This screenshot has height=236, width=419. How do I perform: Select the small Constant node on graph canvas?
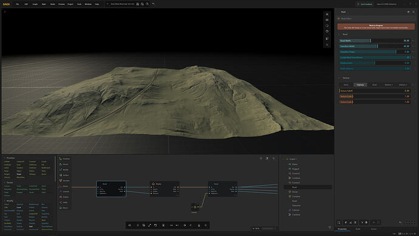[x=195, y=207]
